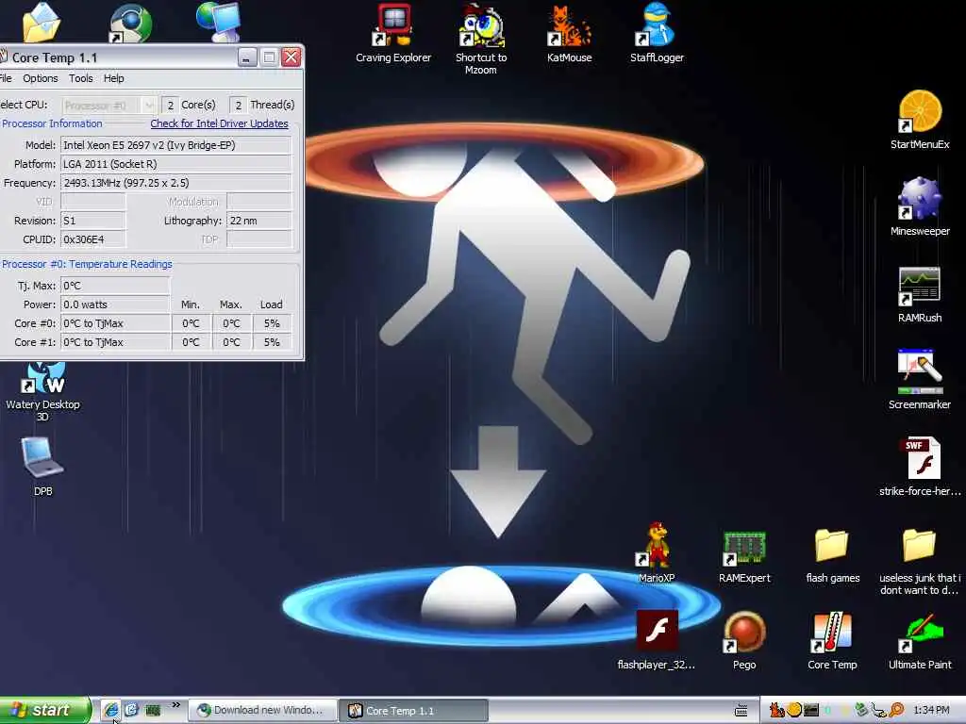Open the Options menu in Core Temp
966x724 pixels.
[x=40, y=78]
